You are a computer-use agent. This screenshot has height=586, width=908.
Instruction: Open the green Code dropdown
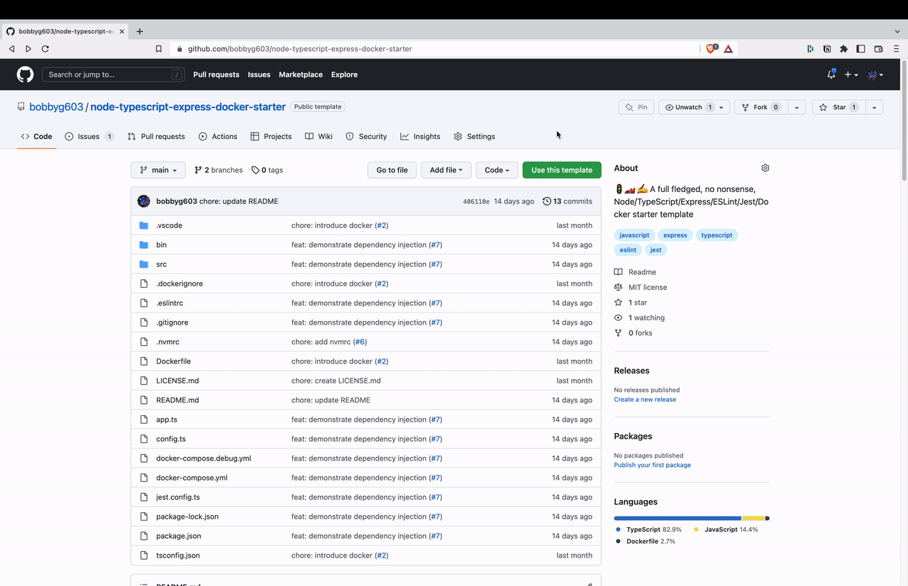tap(497, 169)
